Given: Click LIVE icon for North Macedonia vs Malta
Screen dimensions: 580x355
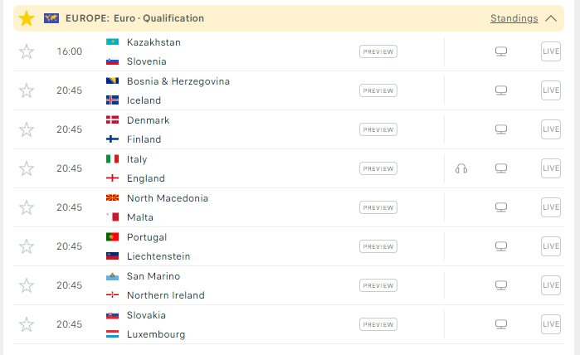Looking at the screenshot, I should (x=551, y=207).
